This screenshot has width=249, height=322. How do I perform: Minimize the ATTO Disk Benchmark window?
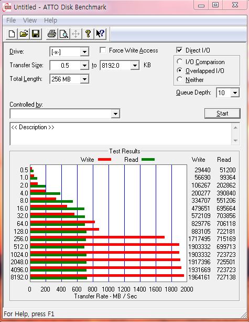coord(201,5)
